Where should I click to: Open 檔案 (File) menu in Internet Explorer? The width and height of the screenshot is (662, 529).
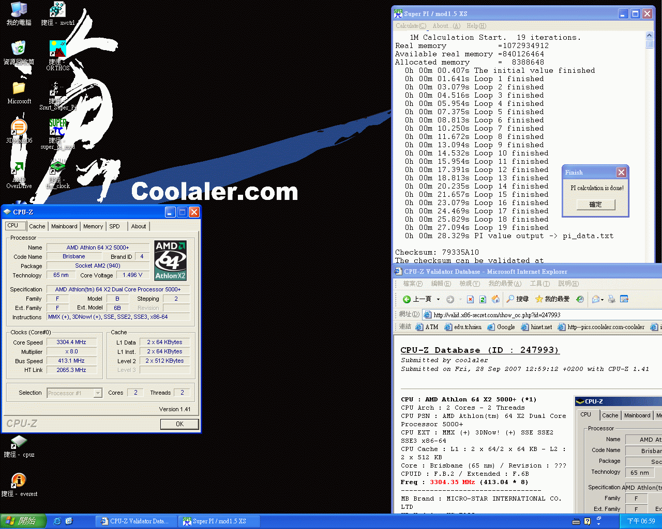(x=413, y=284)
